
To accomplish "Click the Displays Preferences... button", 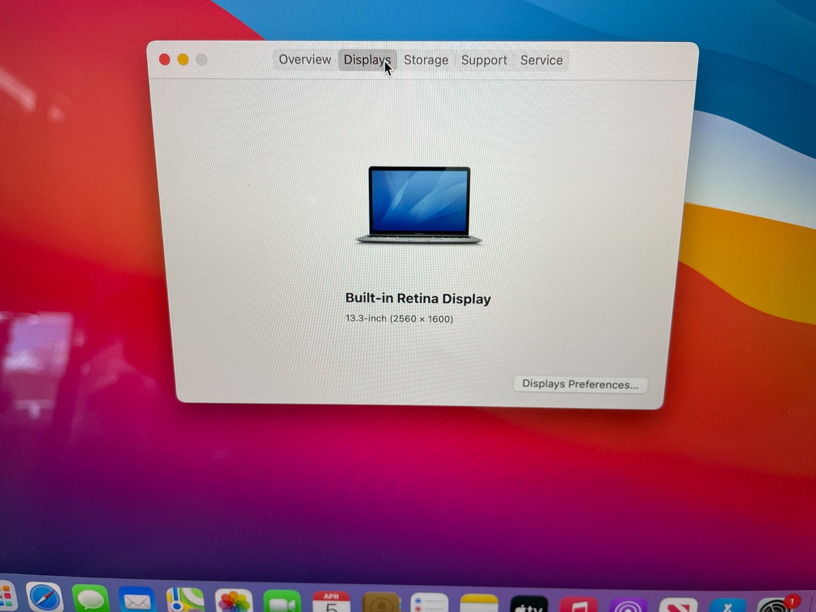I will [x=580, y=384].
